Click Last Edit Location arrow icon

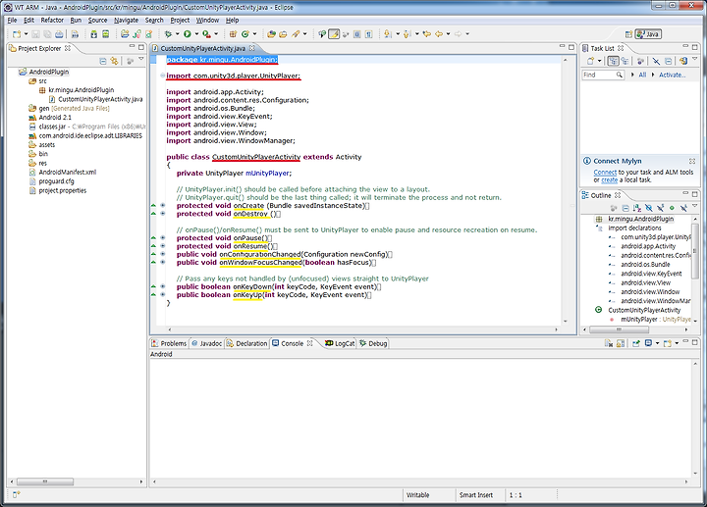pyautogui.click(x=426, y=33)
